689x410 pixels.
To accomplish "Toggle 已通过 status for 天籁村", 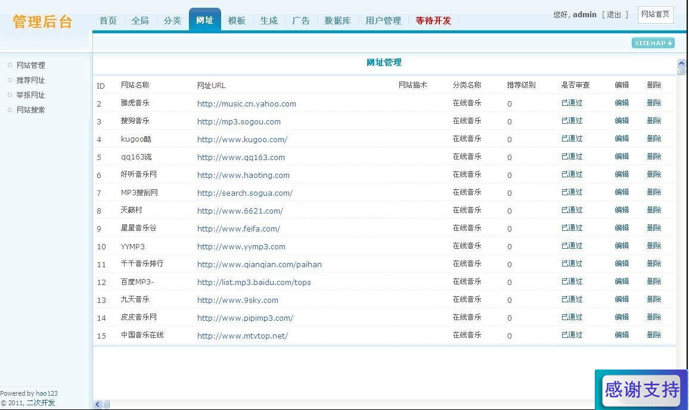I will pos(572,210).
